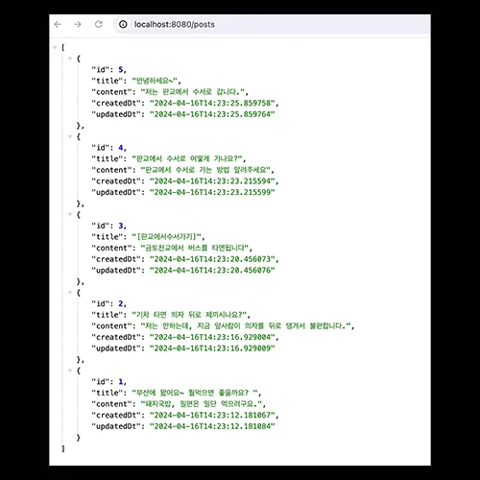Click the id value 1
Viewport: 480px width, 480px height.
(x=121, y=382)
